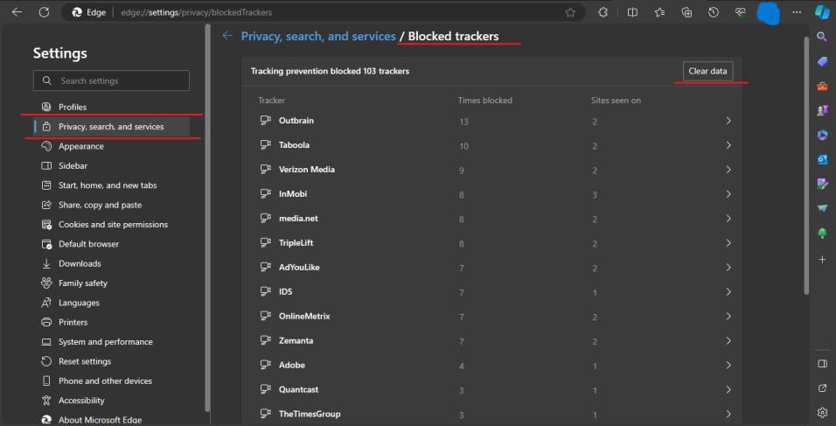836x426 pixels.
Task: Click the Clear data button
Action: click(x=707, y=71)
